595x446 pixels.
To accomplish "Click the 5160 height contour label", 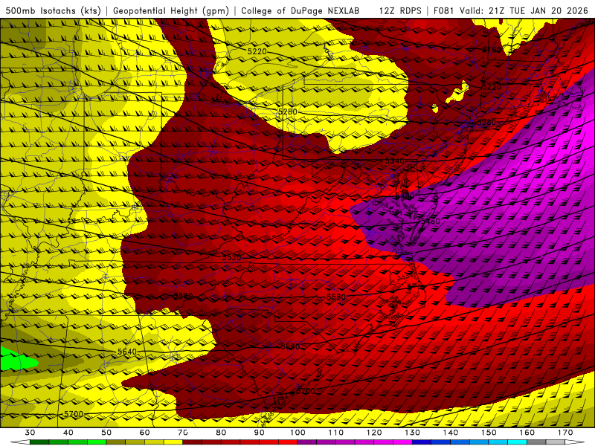I will tap(492, 50).
